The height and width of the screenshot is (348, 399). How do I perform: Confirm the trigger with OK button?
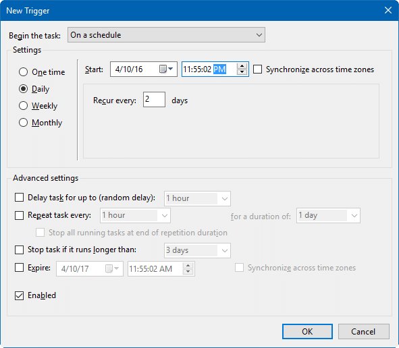click(307, 332)
